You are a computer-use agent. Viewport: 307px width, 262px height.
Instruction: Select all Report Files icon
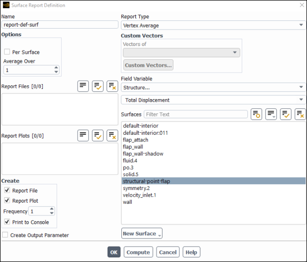[x=98, y=86]
